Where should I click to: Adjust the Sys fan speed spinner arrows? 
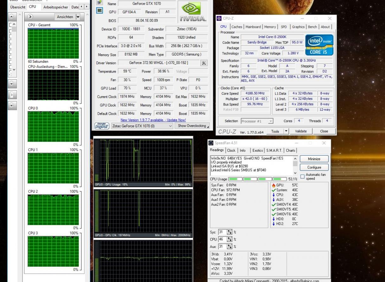coord(230,232)
